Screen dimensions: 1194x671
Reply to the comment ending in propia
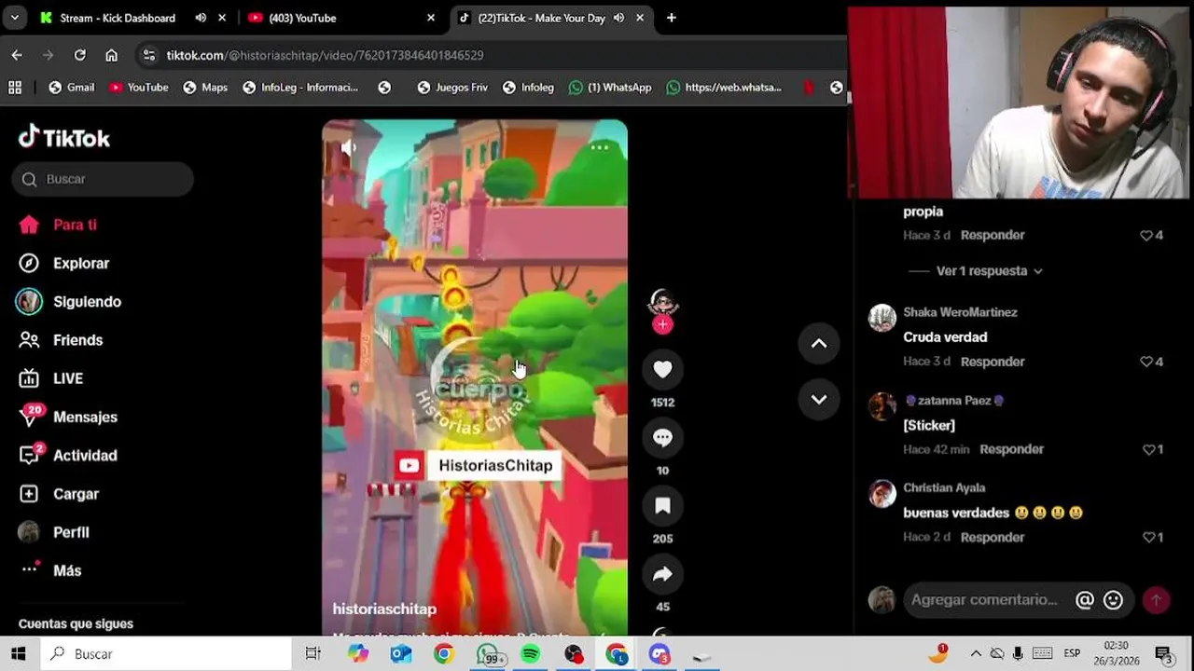[993, 235]
